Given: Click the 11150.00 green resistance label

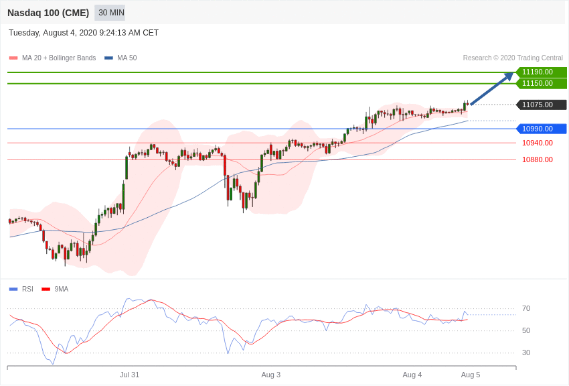Looking at the screenshot, I should point(541,84).
